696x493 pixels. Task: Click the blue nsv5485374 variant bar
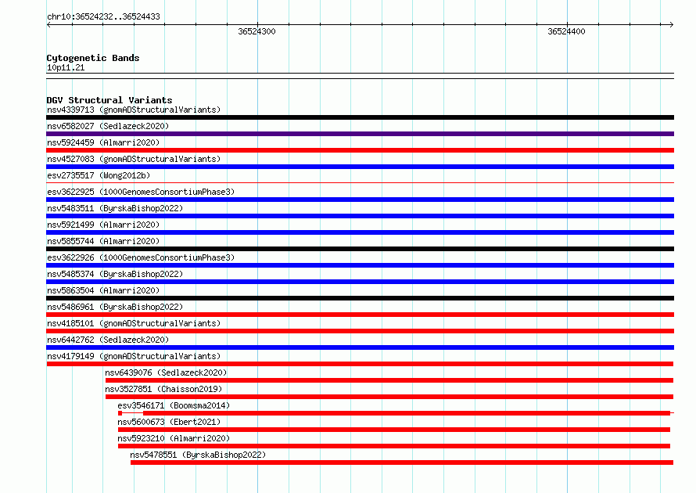[x=360, y=282]
